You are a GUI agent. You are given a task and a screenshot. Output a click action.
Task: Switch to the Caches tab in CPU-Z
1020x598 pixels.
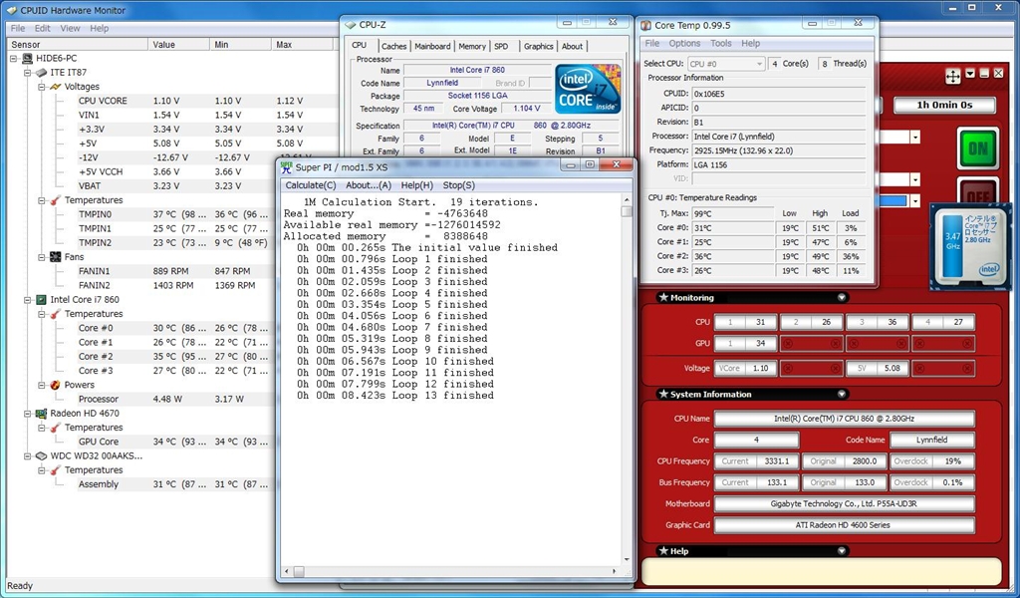point(393,46)
